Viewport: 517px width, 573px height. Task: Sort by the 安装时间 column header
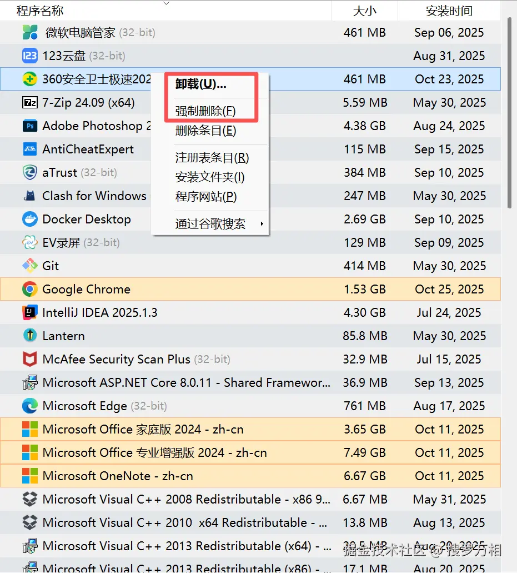click(449, 11)
